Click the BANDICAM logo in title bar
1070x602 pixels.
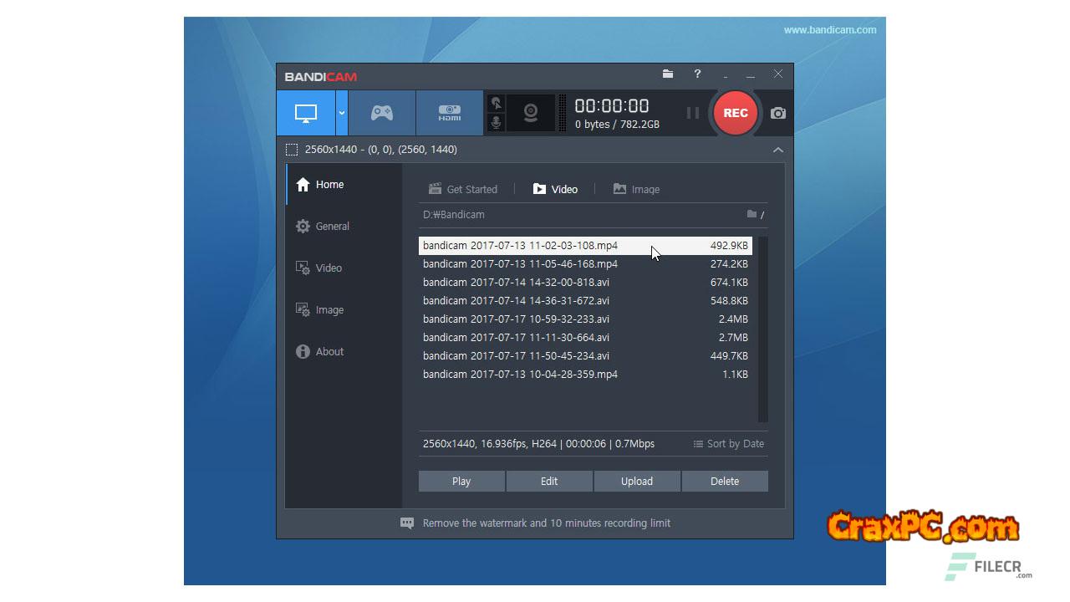point(321,77)
